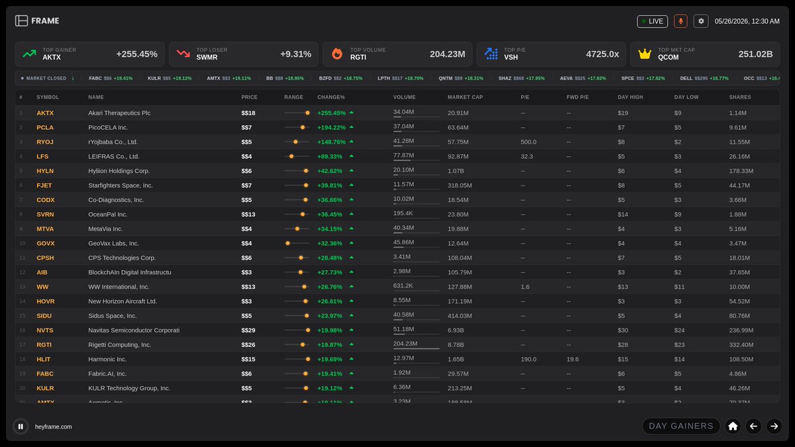Click the RGTI symbol in row 17
This screenshot has height=447, width=795.
(x=44, y=344)
